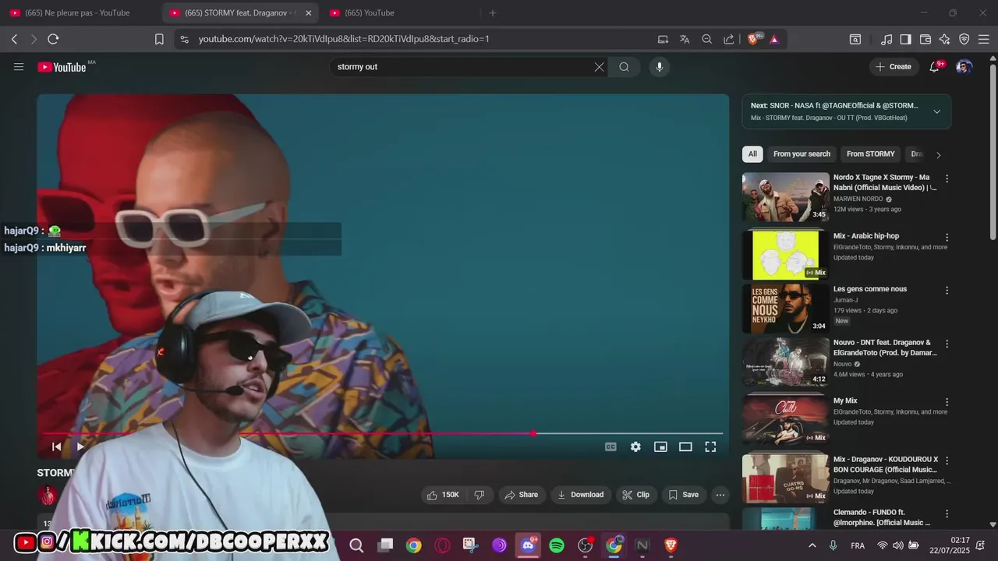
Task: Select the 'From your search' chip
Action: point(802,154)
